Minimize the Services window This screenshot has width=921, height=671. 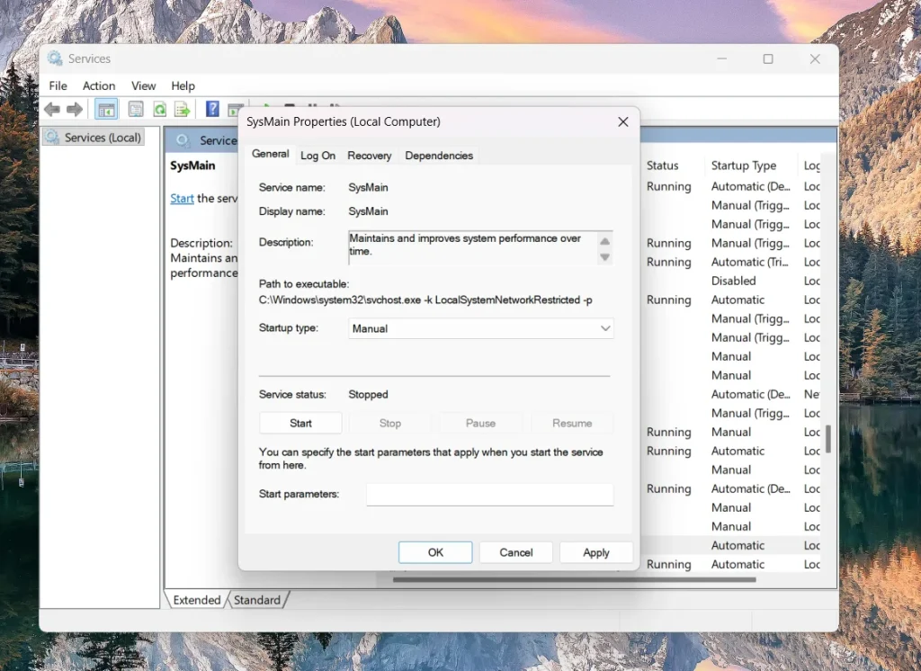point(722,58)
